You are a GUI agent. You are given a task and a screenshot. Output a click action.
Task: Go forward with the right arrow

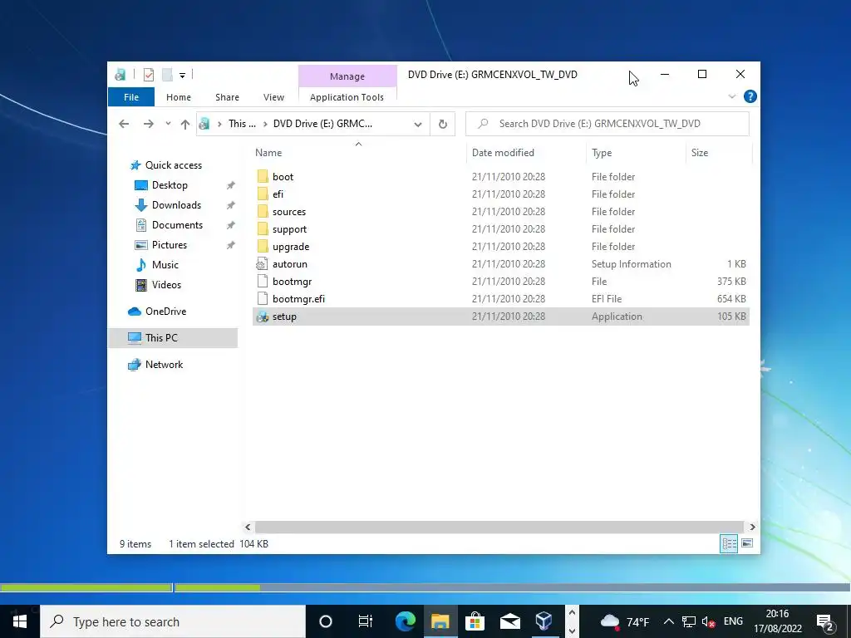pyautogui.click(x=148, y=124)
